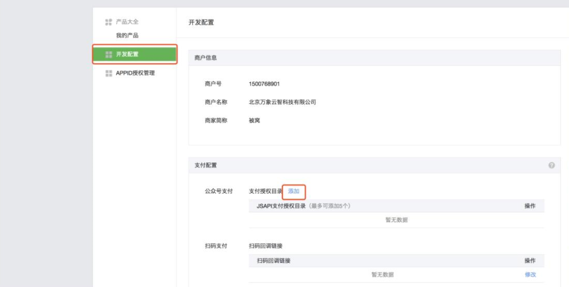This screenshot has height=287, width=569.
Task: Open the help question mark in 支付配置 header
Action: tap(552, 165)
